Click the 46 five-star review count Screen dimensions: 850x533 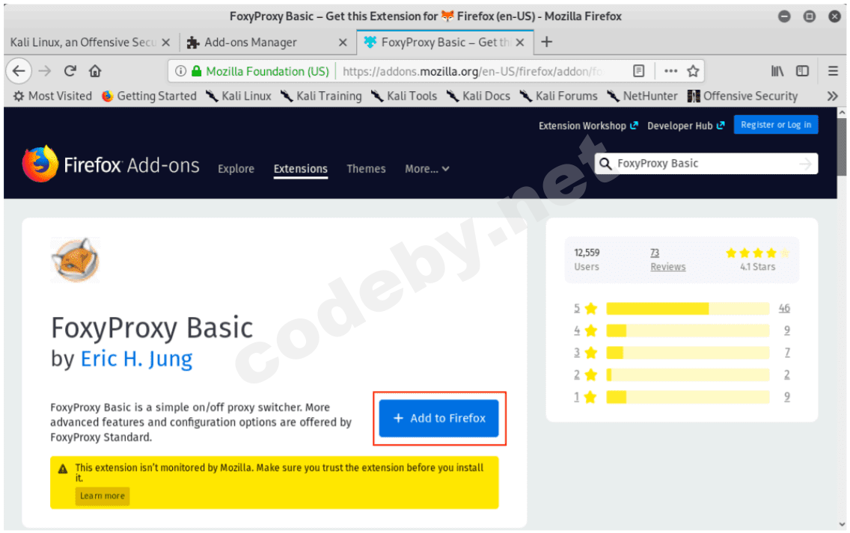pos(784,308)
